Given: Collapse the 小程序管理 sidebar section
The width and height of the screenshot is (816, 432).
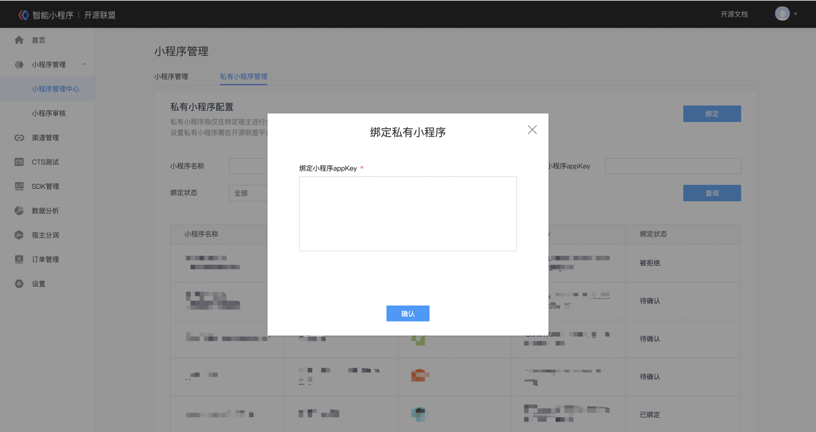Looking at the screenshot, I should (x=84, y=65).
